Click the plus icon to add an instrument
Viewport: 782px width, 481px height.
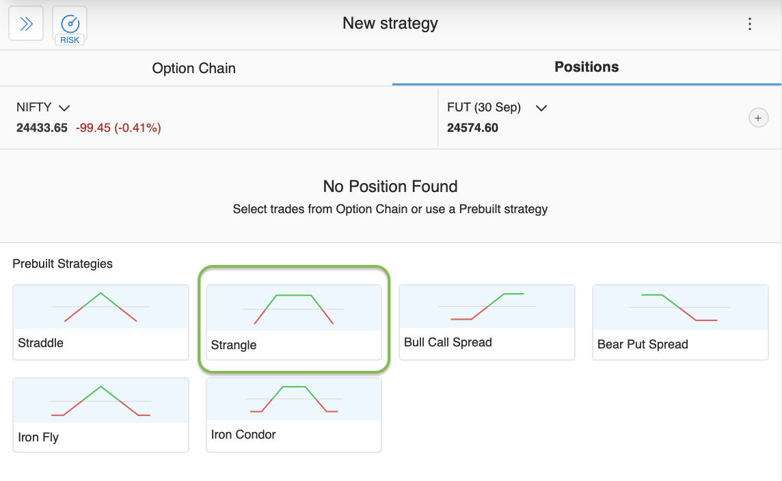(x=758, y=118)
